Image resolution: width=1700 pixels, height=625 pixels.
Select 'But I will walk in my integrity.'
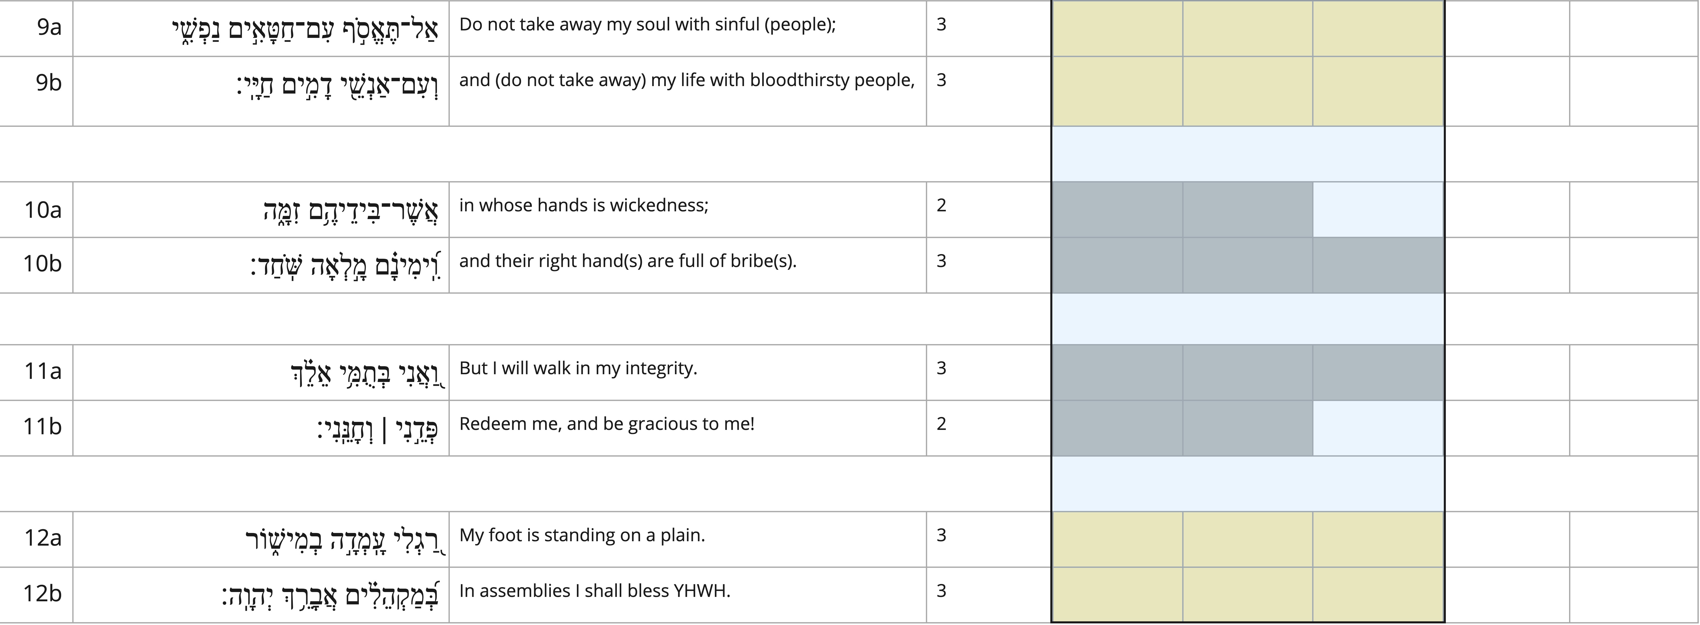click(578, 368)
